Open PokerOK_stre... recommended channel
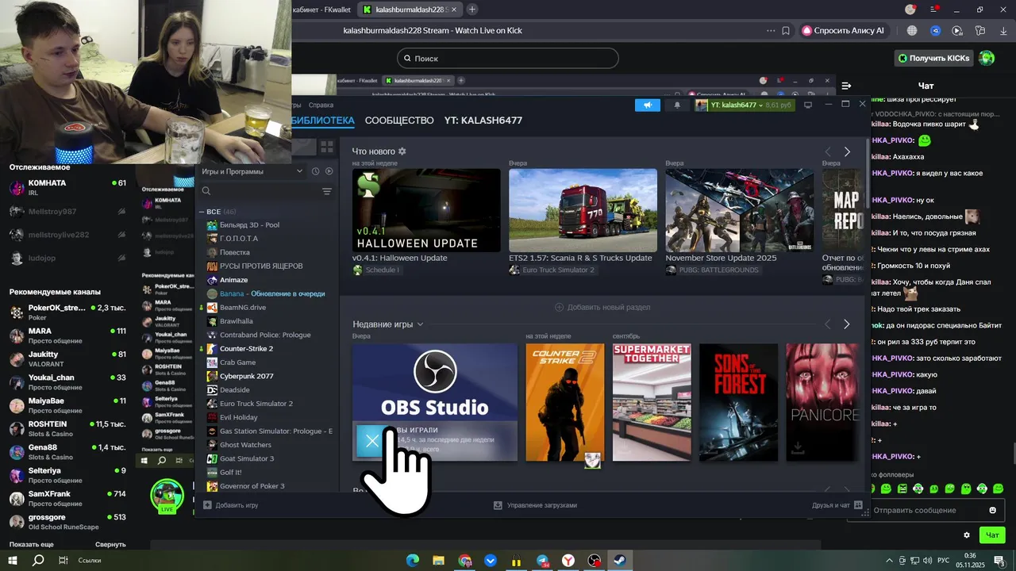The width and height of the screenshot is (1016, 571). [67, 312]
